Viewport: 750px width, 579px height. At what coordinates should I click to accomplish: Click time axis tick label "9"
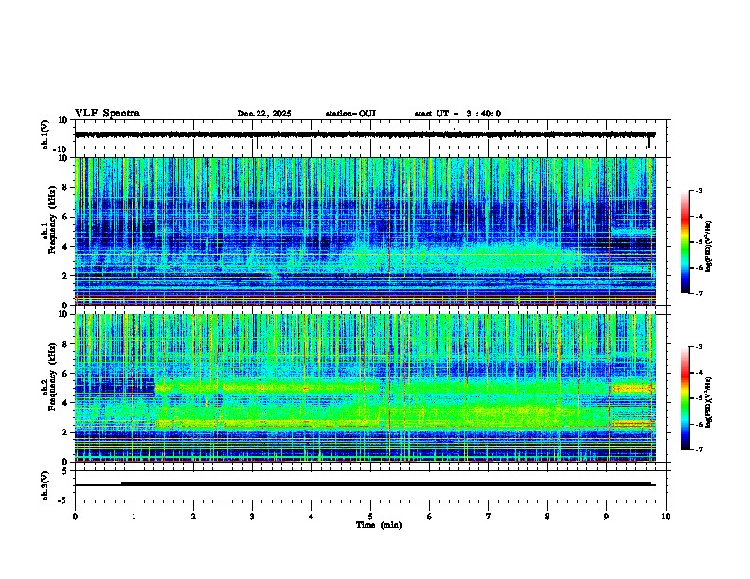click(x=606, y=517)
